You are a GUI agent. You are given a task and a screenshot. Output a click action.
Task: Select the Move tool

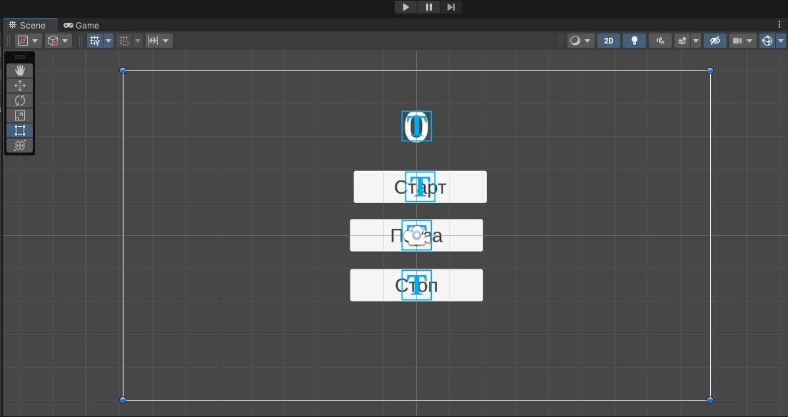pyautogui.click(x=20, y=86)
